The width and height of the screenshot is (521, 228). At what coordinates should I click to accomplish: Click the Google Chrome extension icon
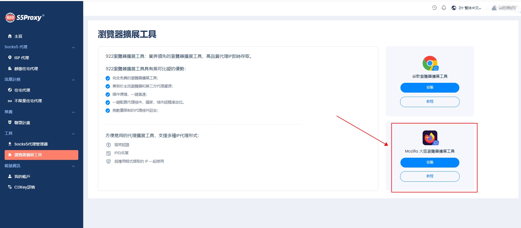430,63
